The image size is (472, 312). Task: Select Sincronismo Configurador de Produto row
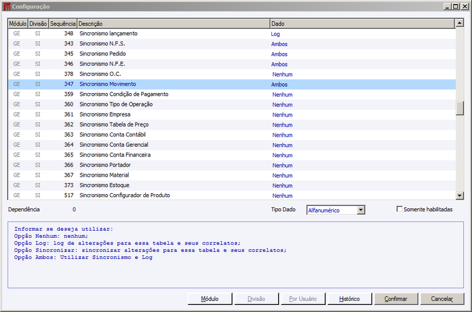point(232,195)
